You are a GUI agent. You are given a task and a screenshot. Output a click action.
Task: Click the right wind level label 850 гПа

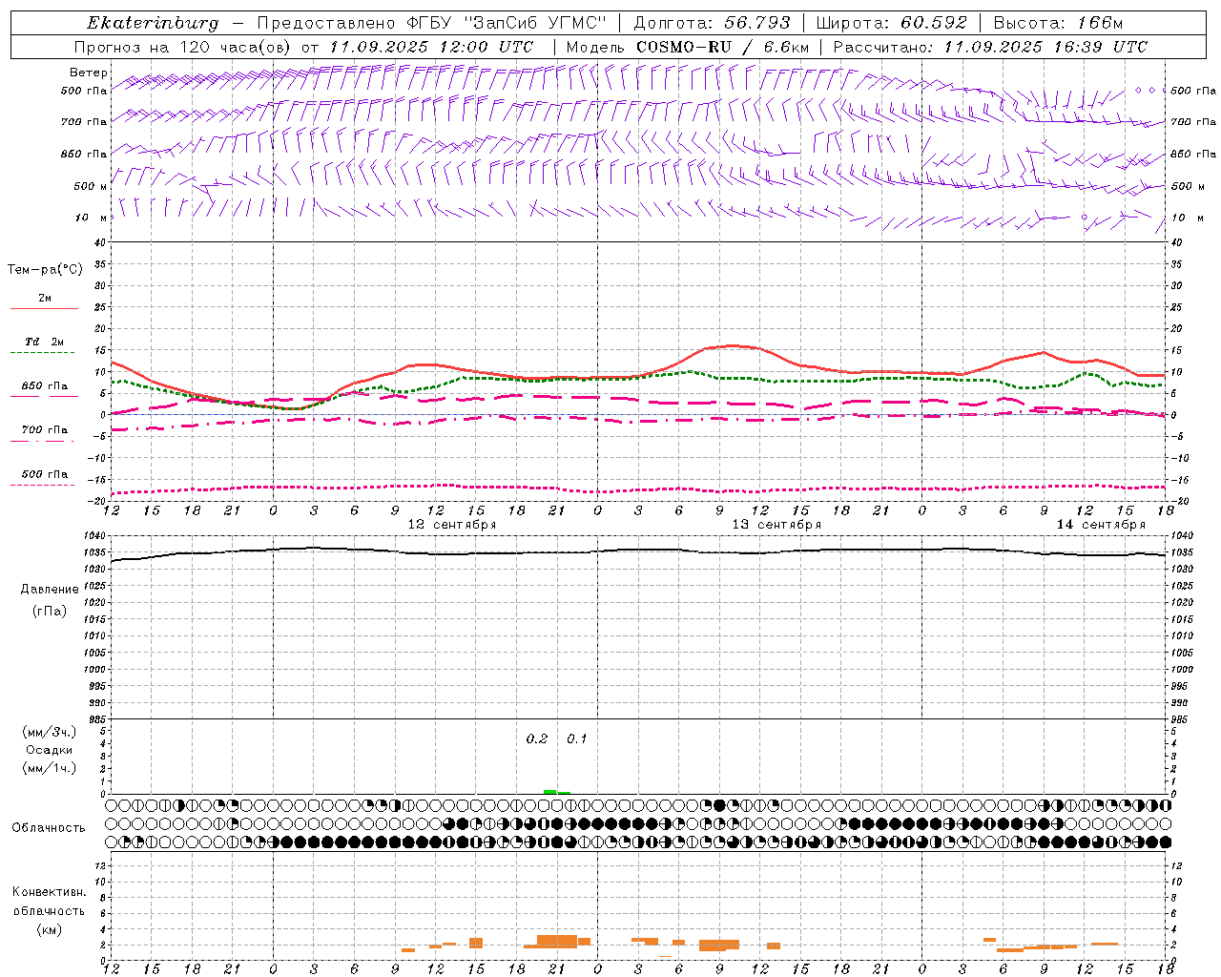[1193, 154]
